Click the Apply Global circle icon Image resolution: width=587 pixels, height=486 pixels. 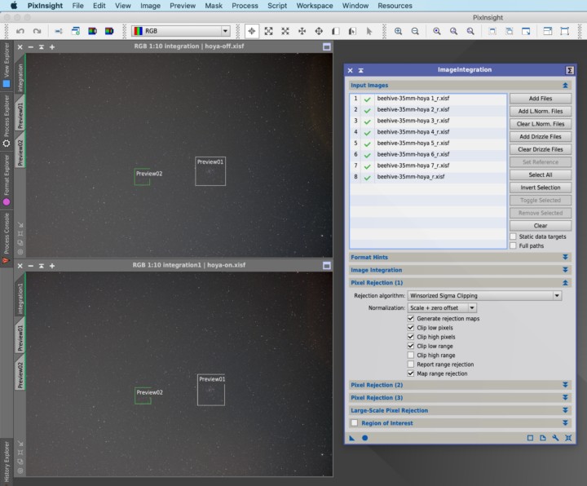pos(364,438)
